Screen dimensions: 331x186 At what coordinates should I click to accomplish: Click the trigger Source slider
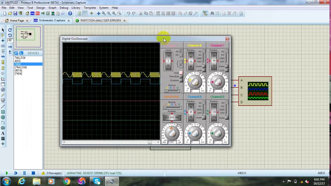pos(172,91)
